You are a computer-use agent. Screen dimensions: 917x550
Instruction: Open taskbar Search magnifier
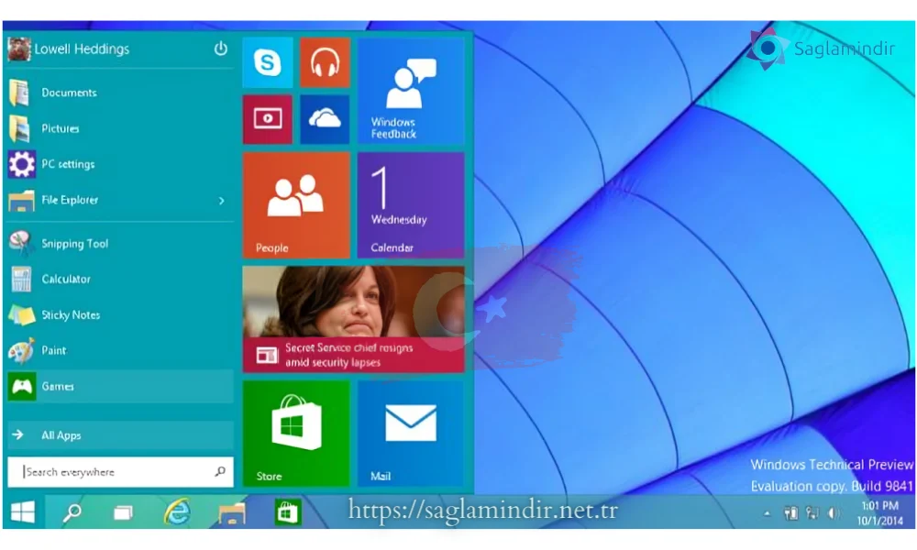[72, 512]
